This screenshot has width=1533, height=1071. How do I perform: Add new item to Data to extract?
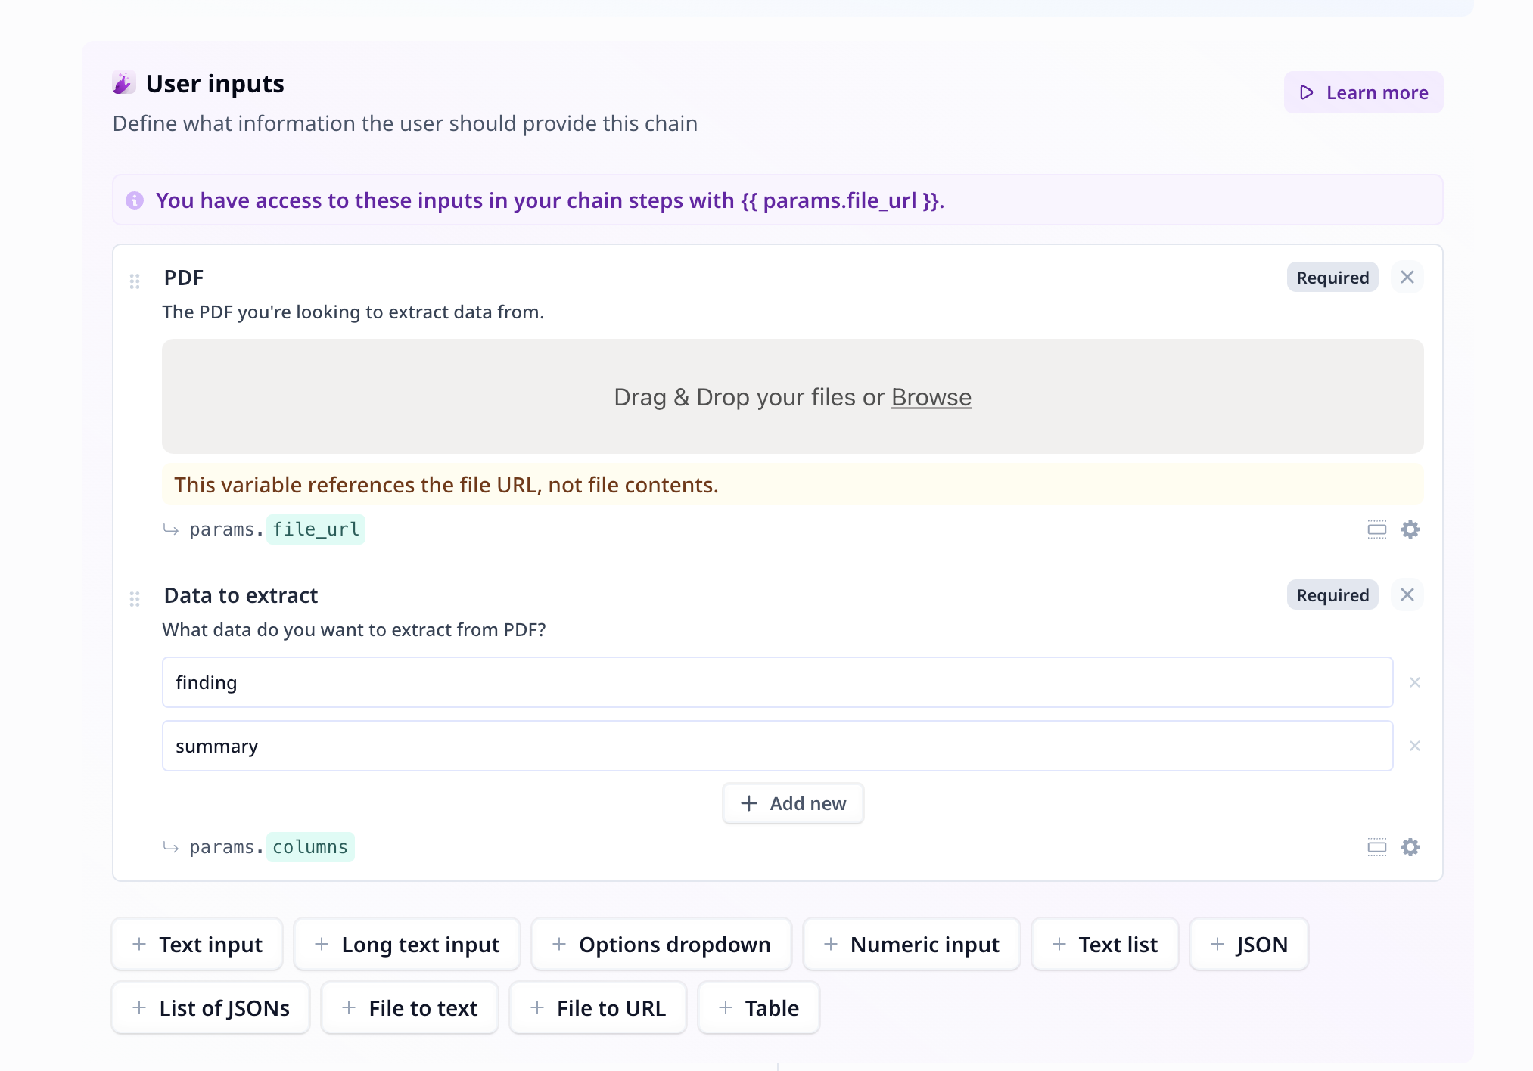793,803
